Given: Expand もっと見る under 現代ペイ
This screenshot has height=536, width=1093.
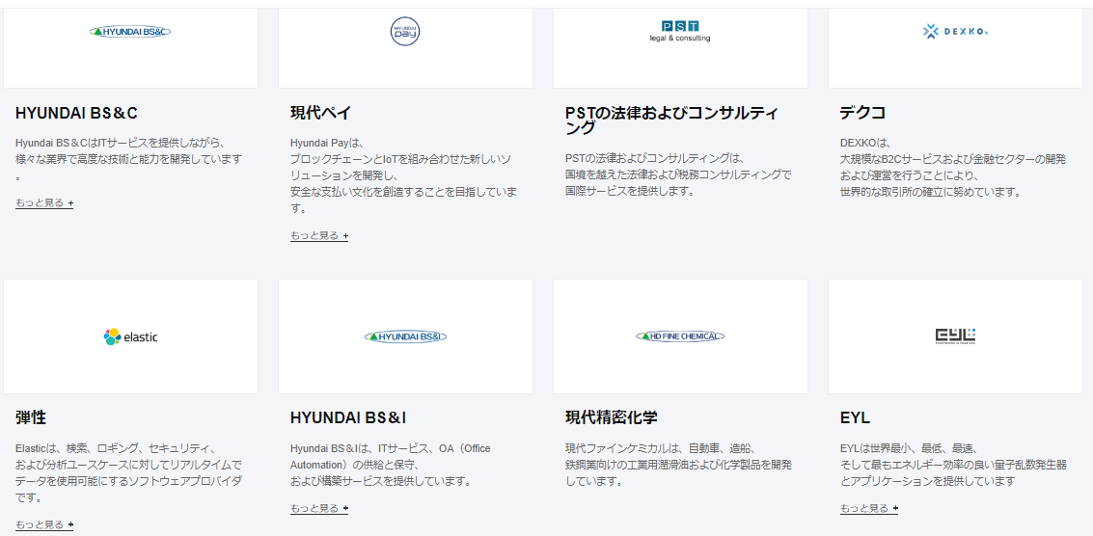Looking at the screenshot, I should [x=319, y=236].
